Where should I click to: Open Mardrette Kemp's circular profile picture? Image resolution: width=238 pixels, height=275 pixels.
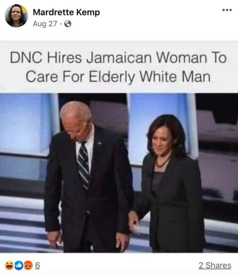tap(16, 16)
